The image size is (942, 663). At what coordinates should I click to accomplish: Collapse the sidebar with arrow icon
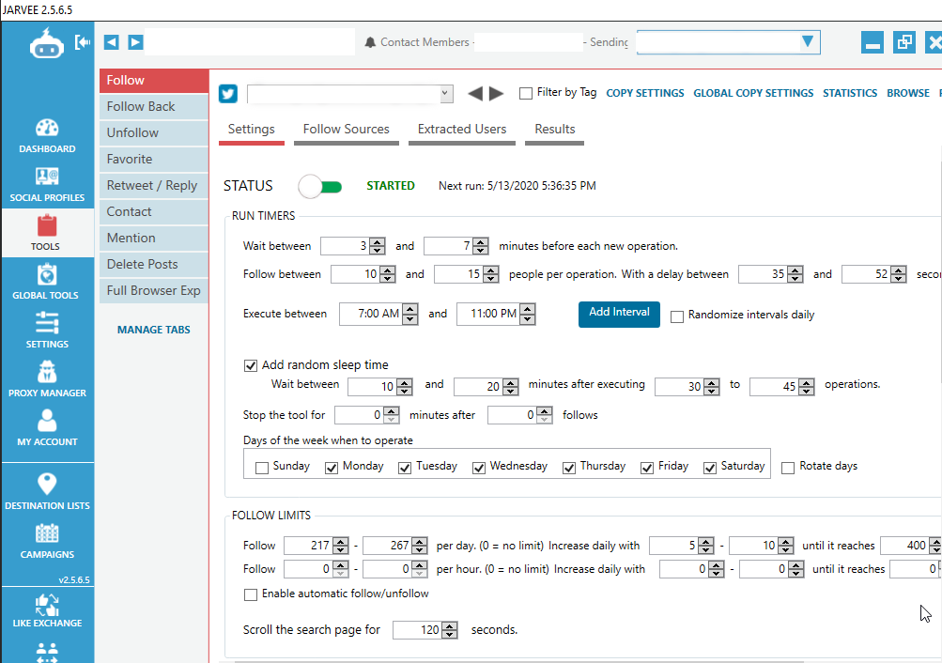tap(83, 42)
